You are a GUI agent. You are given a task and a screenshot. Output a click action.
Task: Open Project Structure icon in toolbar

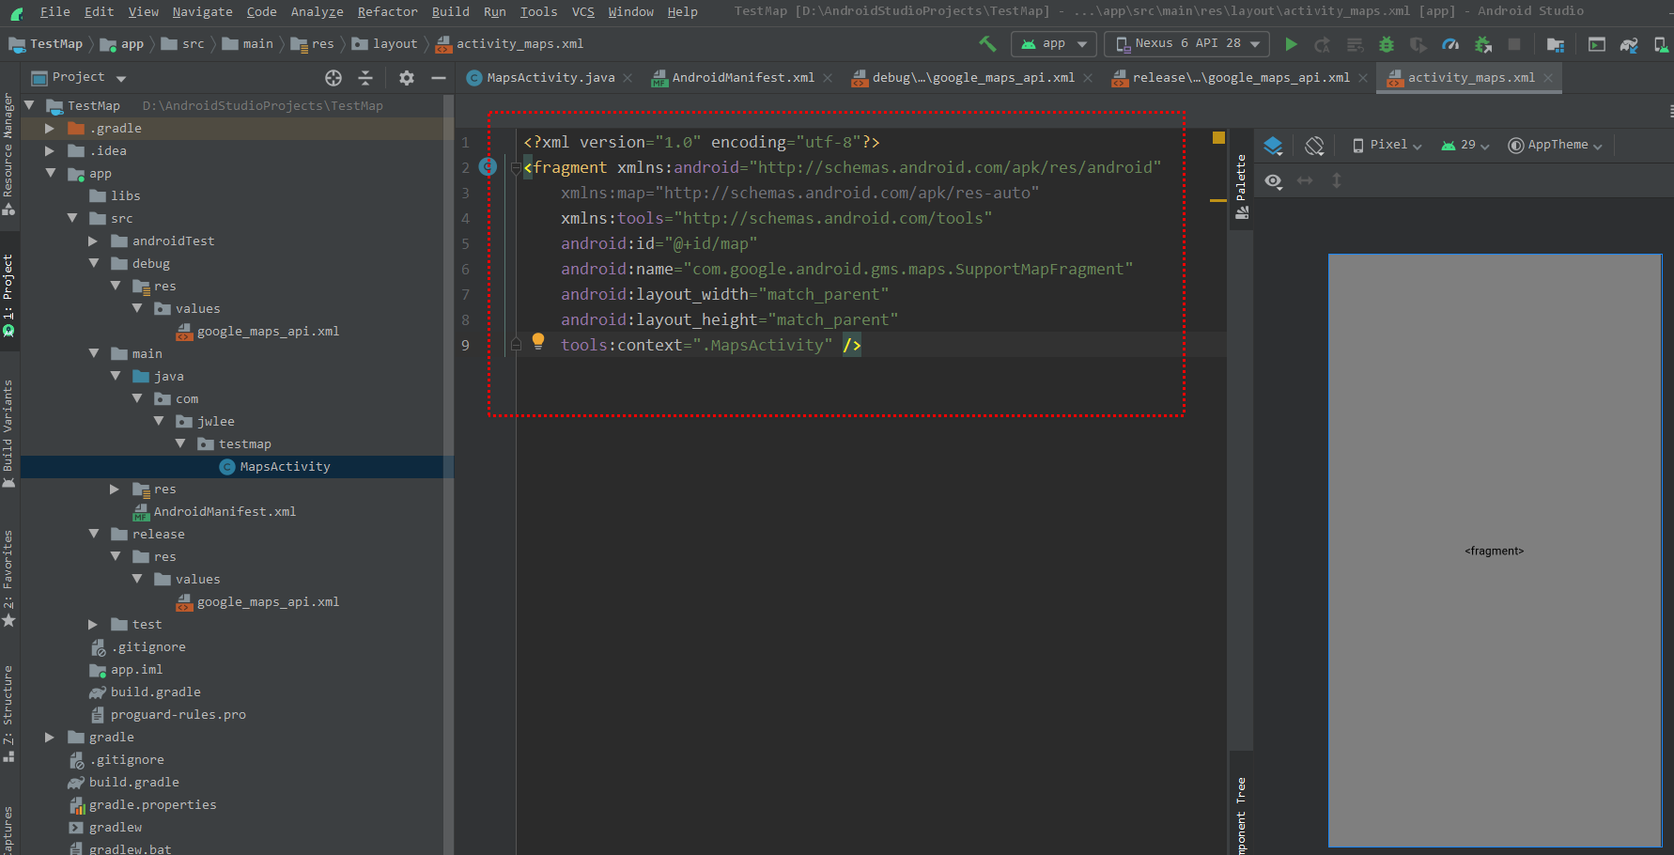click(x=1556, y=44)
